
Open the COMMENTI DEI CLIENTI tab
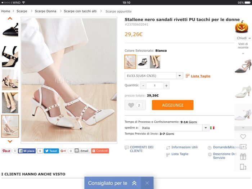141,149
